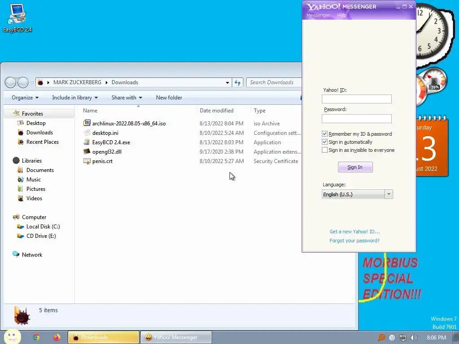Click the Favorites star icon
459x344 pixels.
tap(16, 113)
